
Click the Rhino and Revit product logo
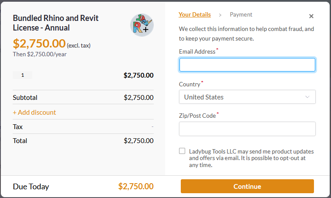[x=141, y=25]
